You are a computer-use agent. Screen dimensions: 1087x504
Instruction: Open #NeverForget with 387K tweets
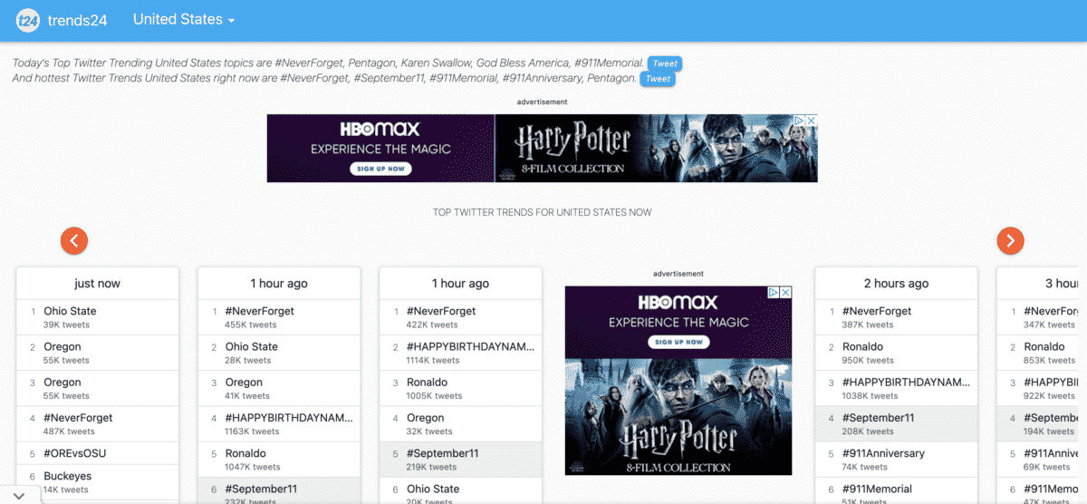coord(877,311)
